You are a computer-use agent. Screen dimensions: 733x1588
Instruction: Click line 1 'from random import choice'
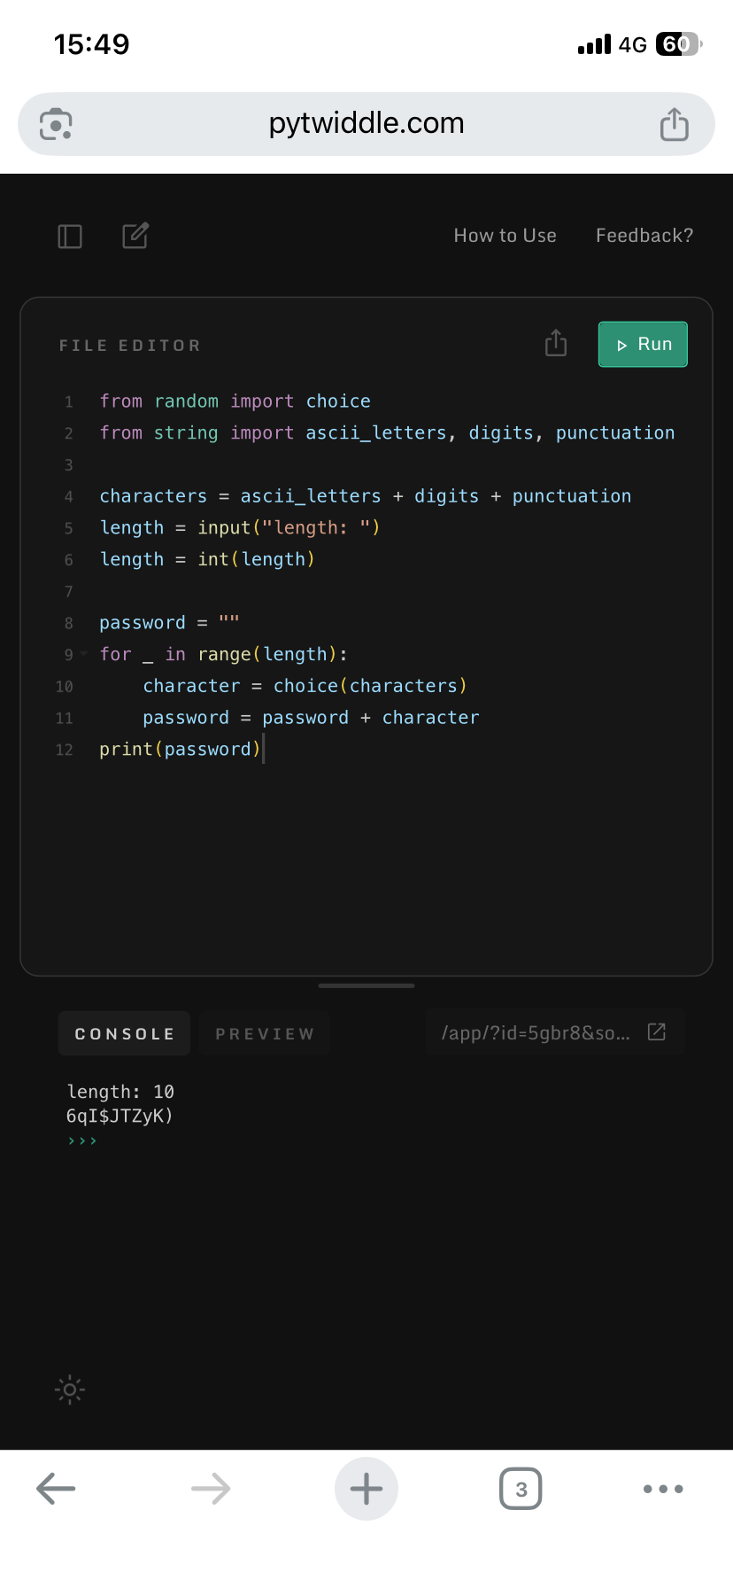235,401
